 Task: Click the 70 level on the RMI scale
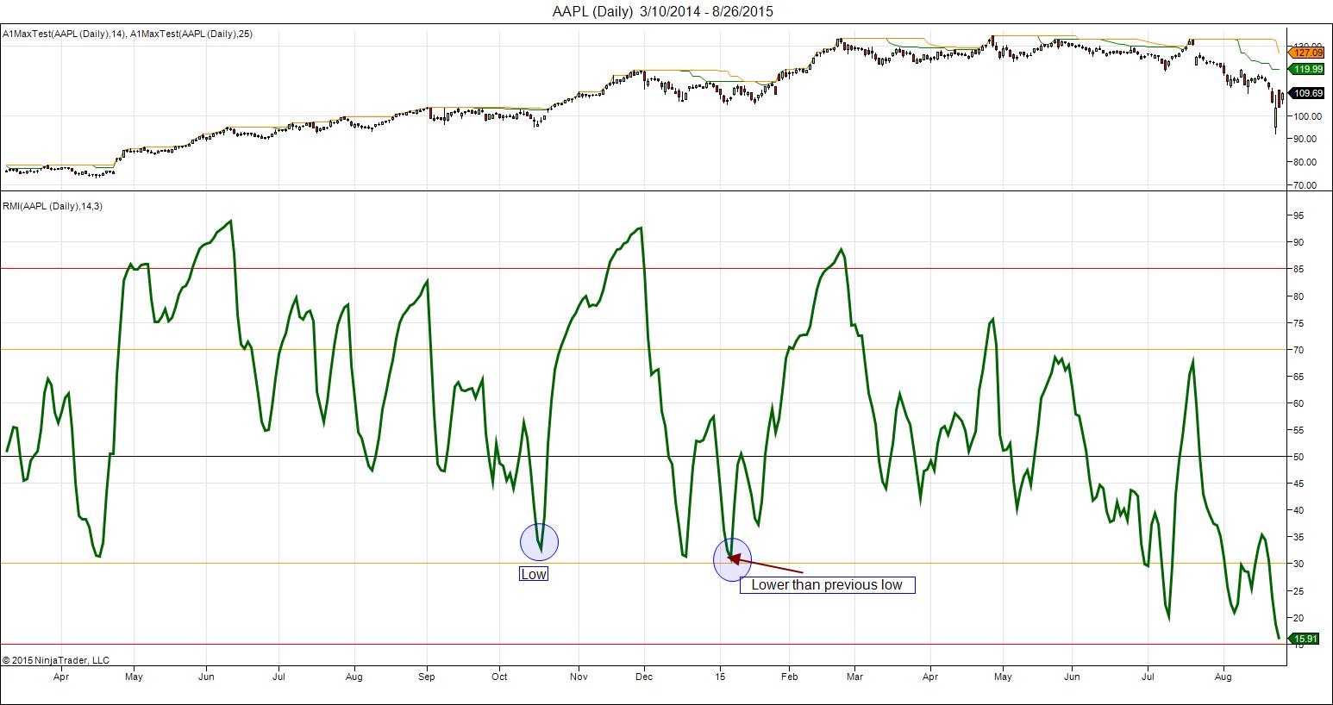1298,350
